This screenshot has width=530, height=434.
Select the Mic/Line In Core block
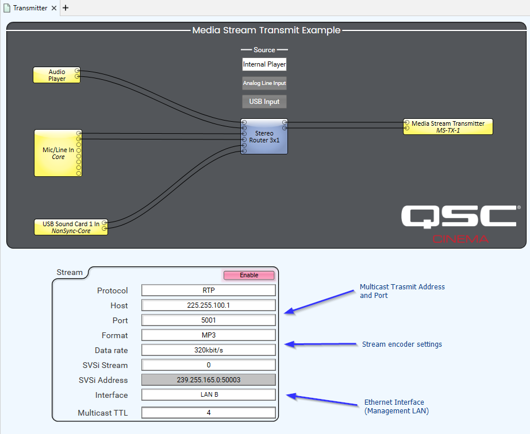[x=57, y=153]
